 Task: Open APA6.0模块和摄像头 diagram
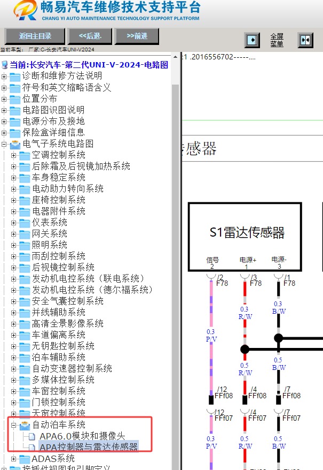(x=82, y=436)
